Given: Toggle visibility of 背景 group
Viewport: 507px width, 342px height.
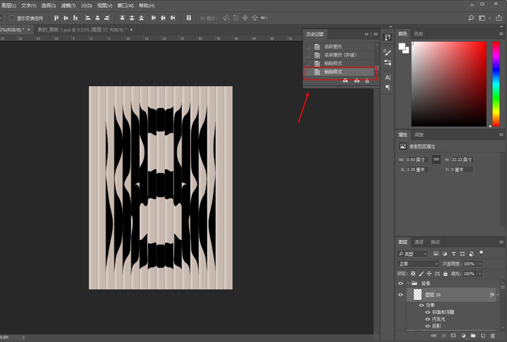Looking at the screenshot, I should [401, 283].
